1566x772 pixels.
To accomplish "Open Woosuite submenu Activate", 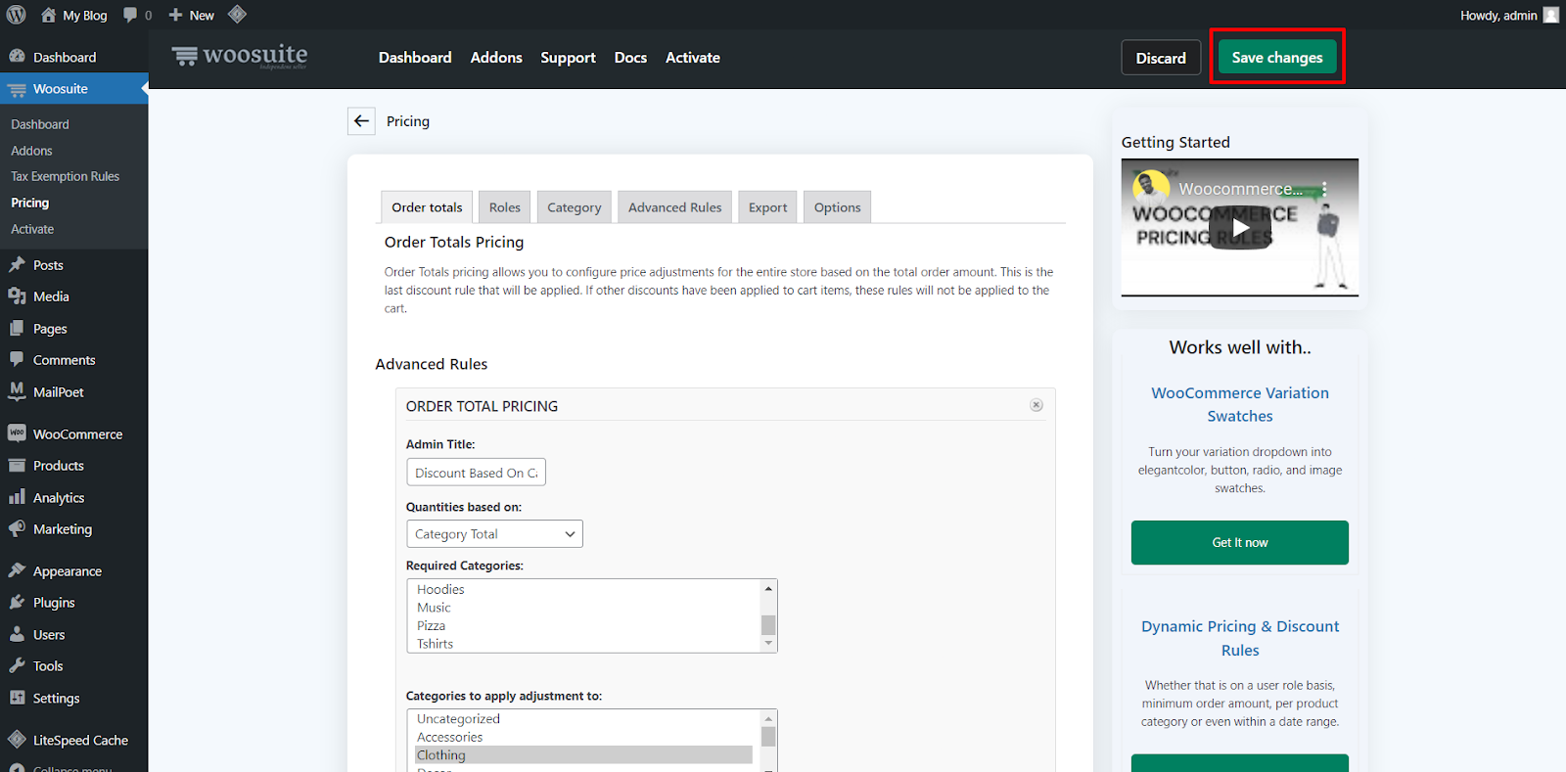I will pos(32,229).
